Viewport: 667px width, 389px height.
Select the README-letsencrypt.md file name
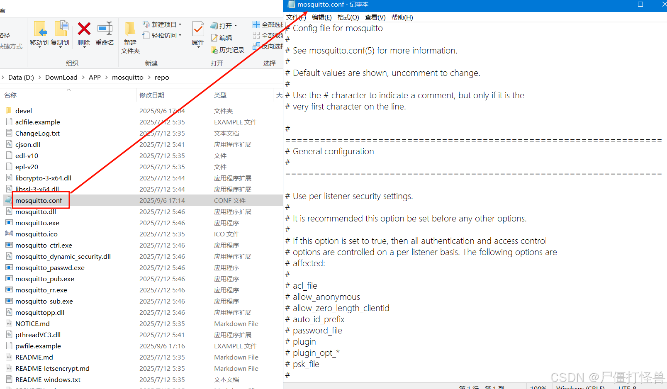pos(52,368)
